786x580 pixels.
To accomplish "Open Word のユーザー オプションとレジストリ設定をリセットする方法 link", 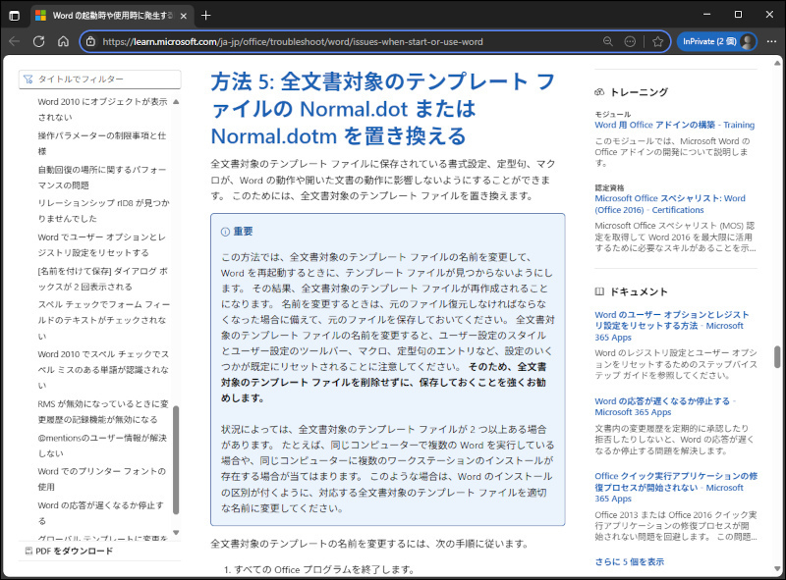I will pyautogui.click(x=672, y=326).
